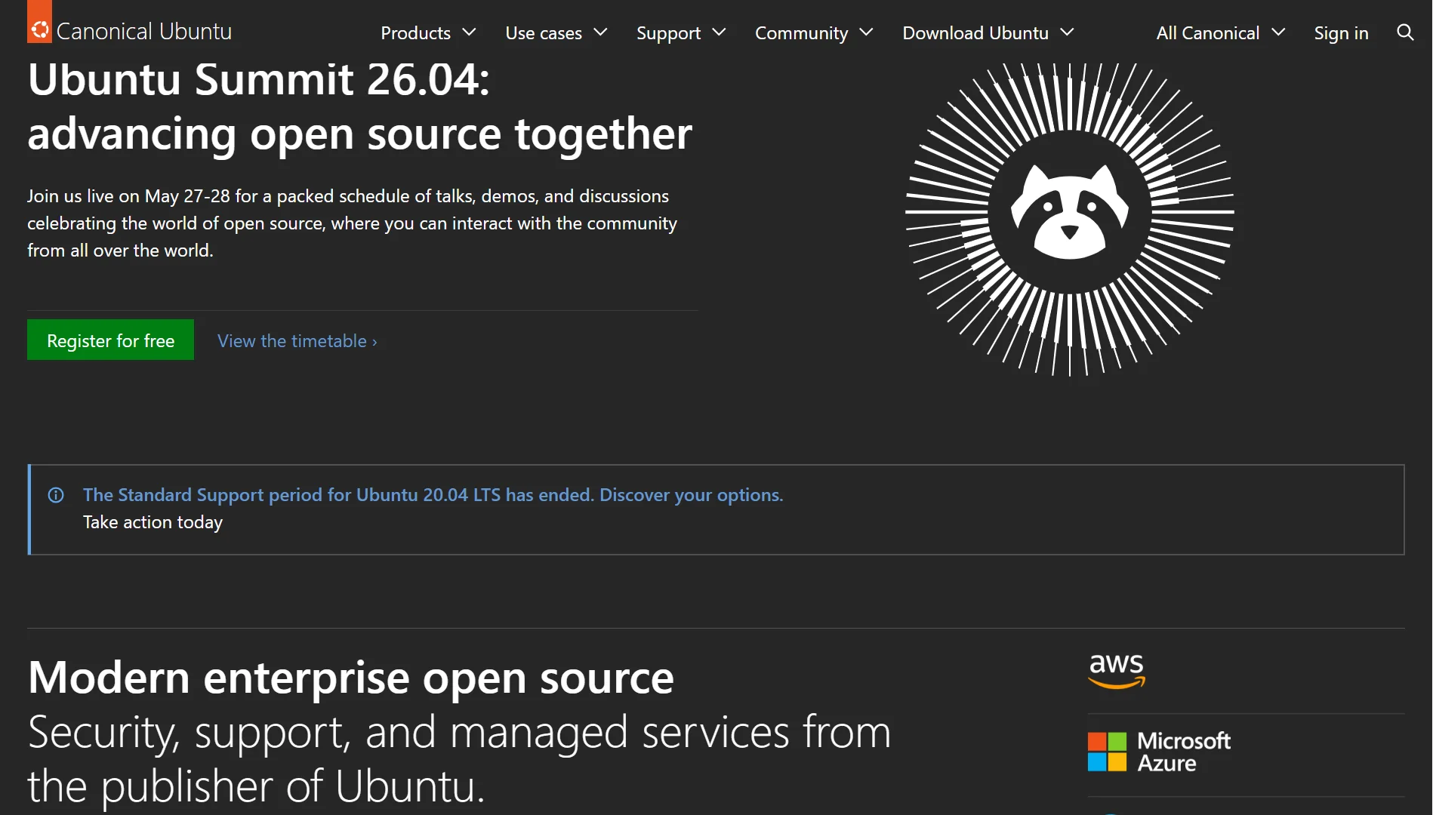Screen dimensions: 1433x815
Task: Go to Canonical Ubuntu home text link
Action: [144, 31]
